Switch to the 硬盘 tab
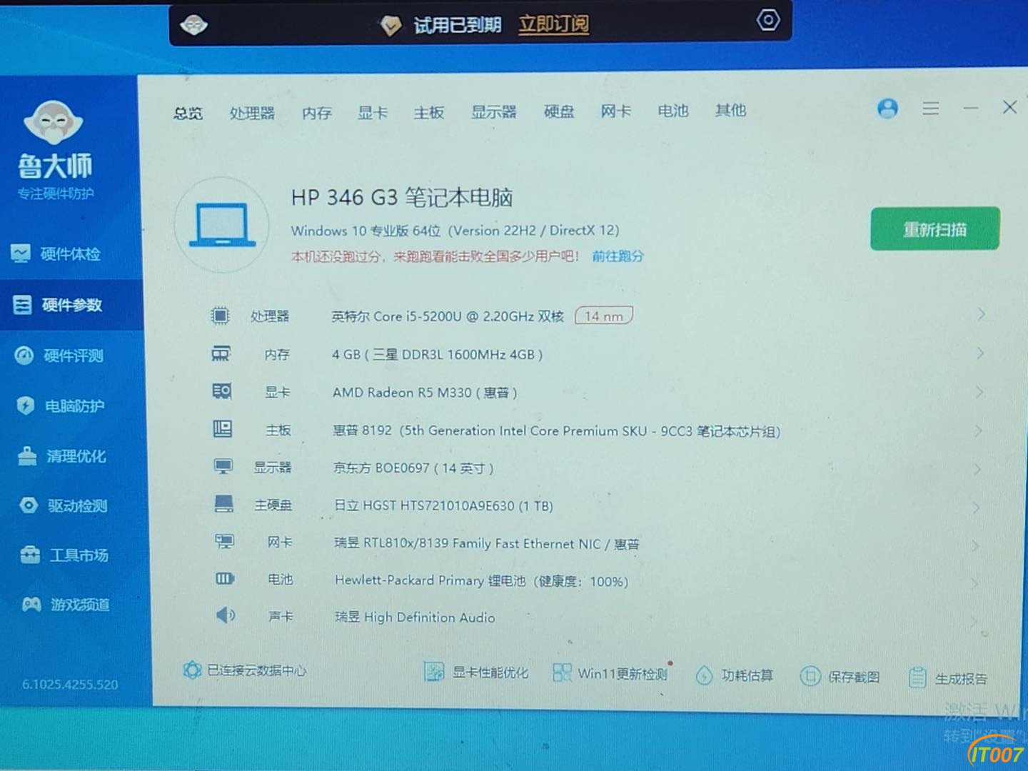The width and height of the screenshot is (1028, 771). tap(559, 112)
